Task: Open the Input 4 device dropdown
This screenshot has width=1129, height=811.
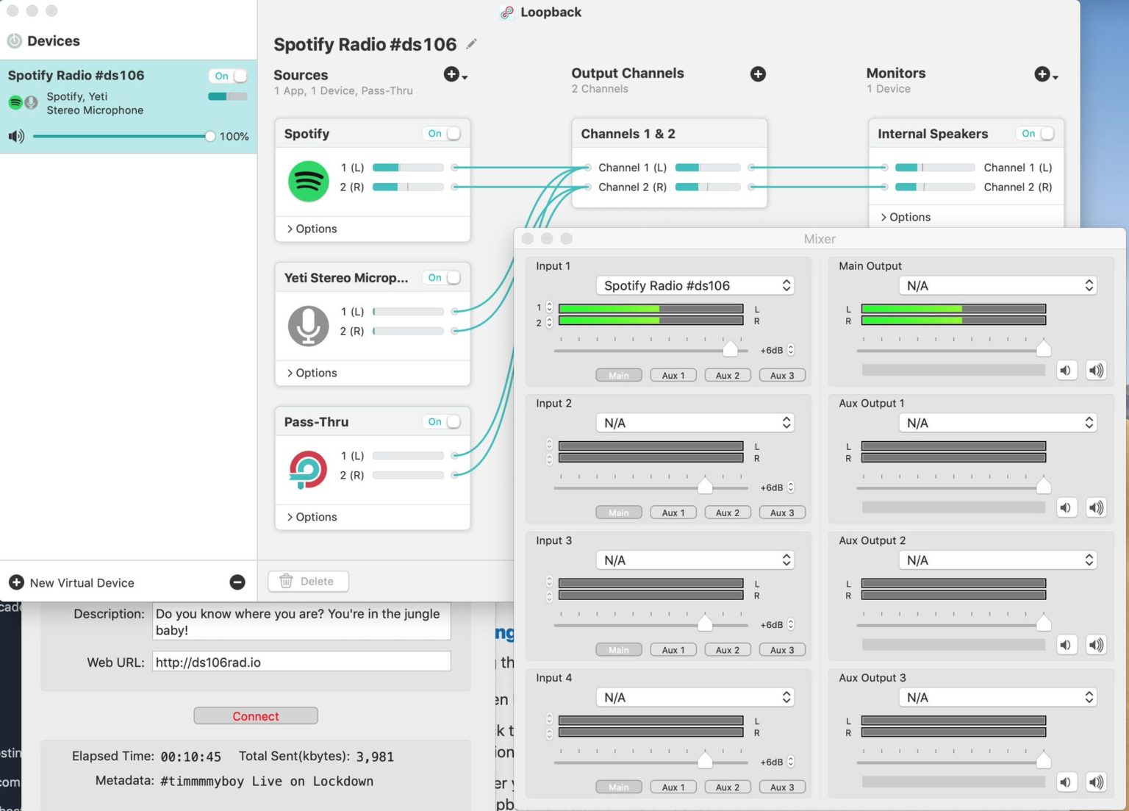Action: click(x=695, y=697)
